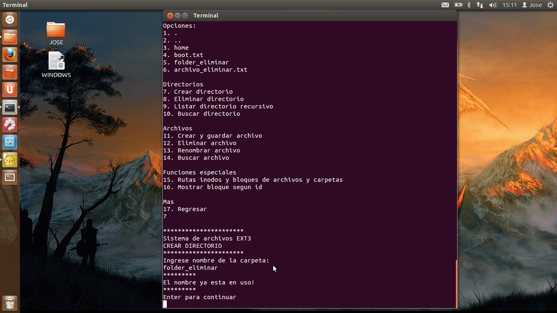
Task: Open the network connections indicator
Action: 480,5
